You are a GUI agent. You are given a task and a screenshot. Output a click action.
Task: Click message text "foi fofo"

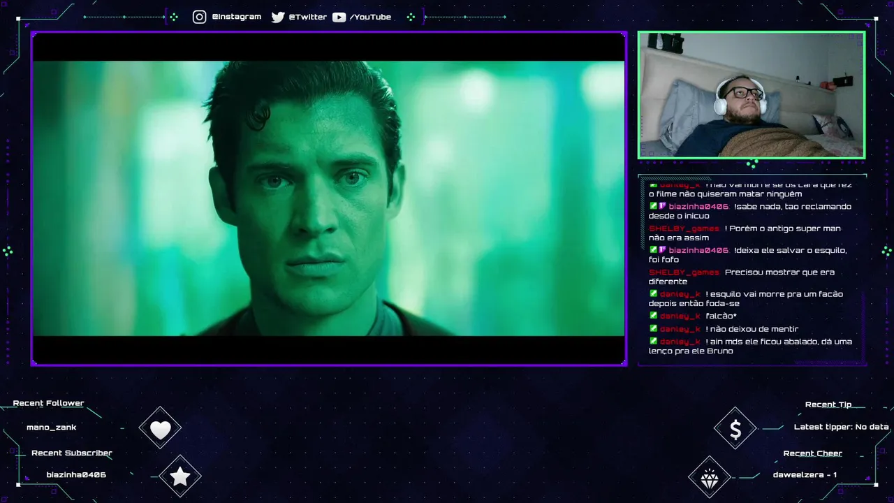pos(664,260)
